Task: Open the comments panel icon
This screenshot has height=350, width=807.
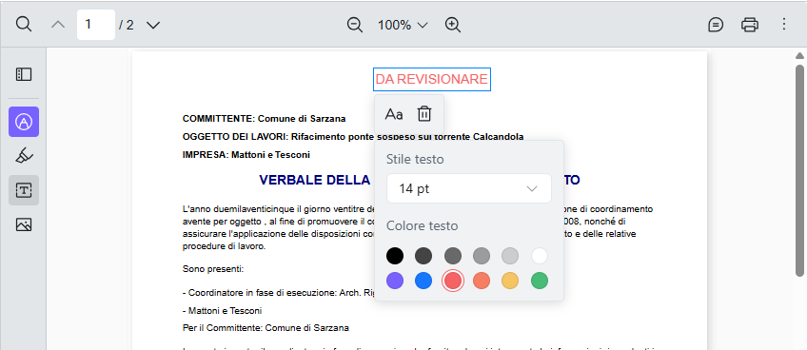Action: click(716, 25)
